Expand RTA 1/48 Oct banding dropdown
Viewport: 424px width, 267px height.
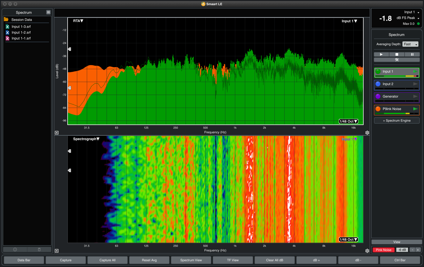tap(348, 121)
